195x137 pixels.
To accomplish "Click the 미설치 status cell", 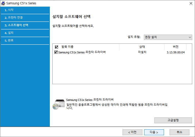I will [x=142, y=52].
